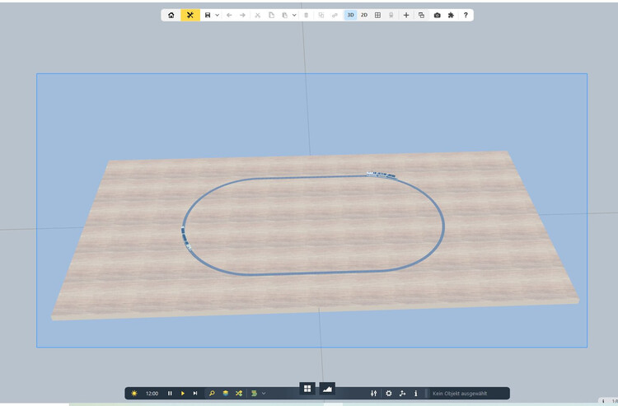Switch to 2D view mode
Screen dimensions: 618x406
point(364,15)
